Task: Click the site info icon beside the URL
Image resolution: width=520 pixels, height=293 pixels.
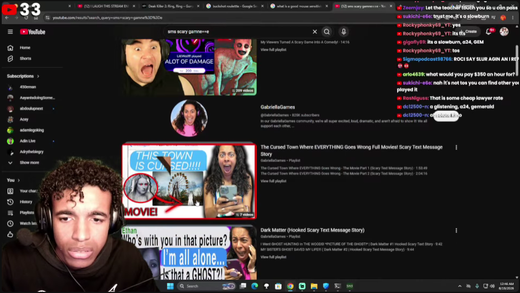Action: 48,18
